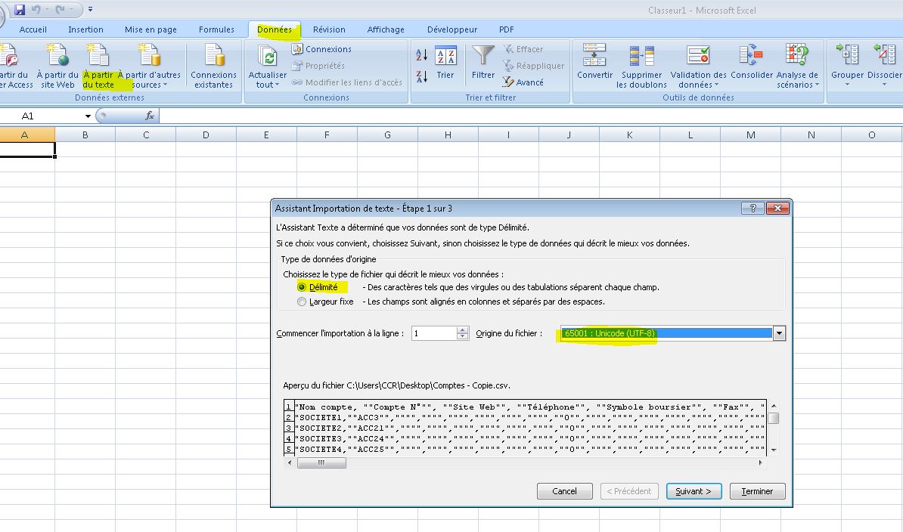
Task: Open the 'Connexions existantes' icon
Action: click(x=213, y=57)
